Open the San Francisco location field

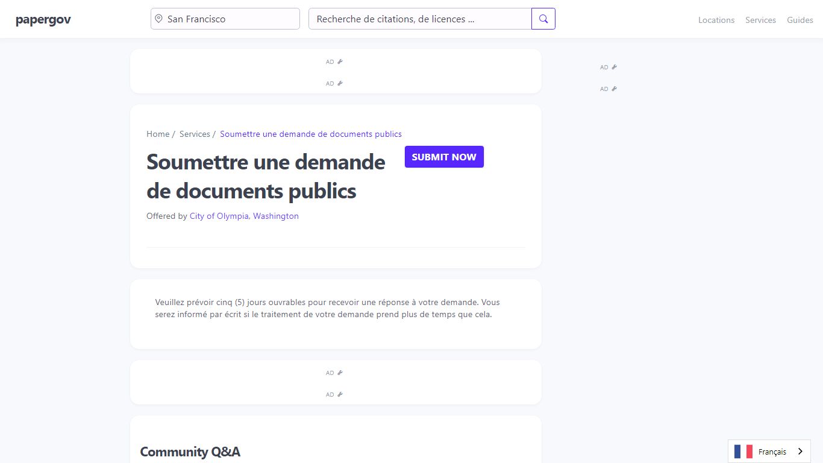225,19
